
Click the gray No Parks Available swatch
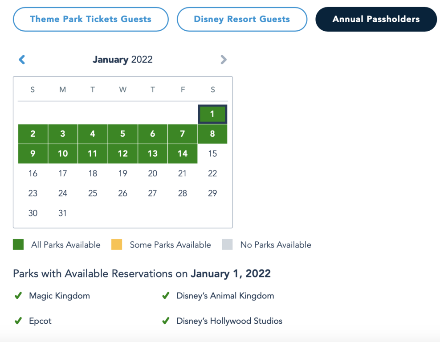[227, 244]
